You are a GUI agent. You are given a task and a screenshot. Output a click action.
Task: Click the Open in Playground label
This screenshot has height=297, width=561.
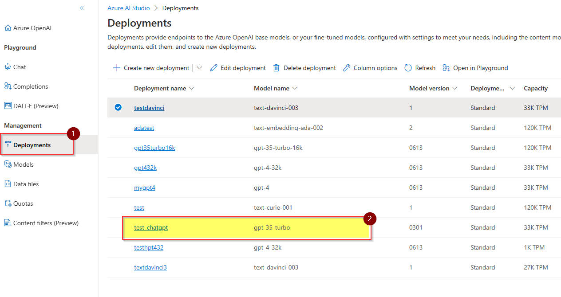click(481, 68)
